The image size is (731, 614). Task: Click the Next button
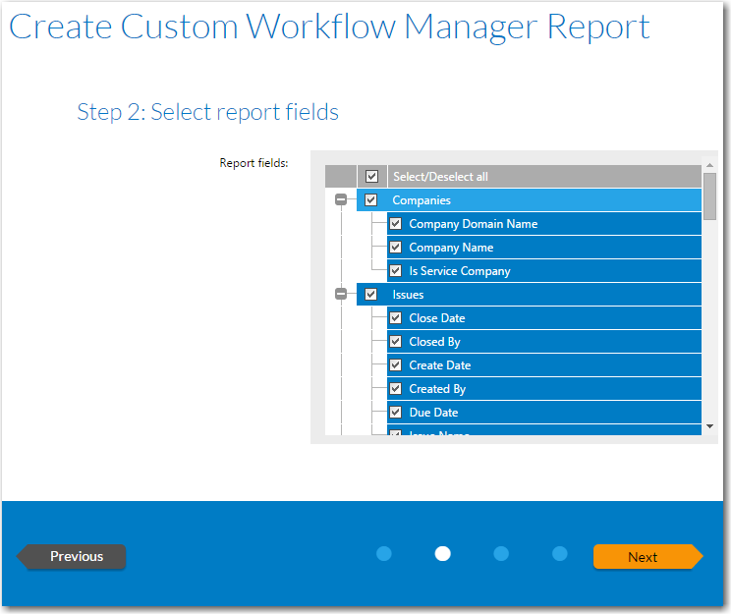[645, 557]
